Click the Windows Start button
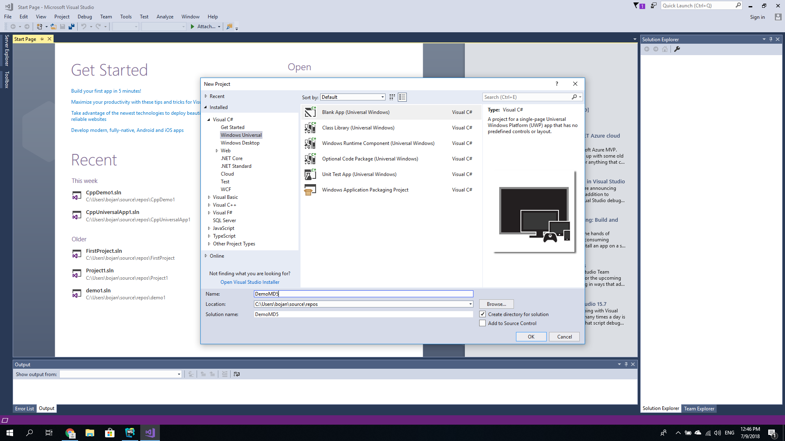This screenshot has width=785, height=441. [x=10, y=433]
